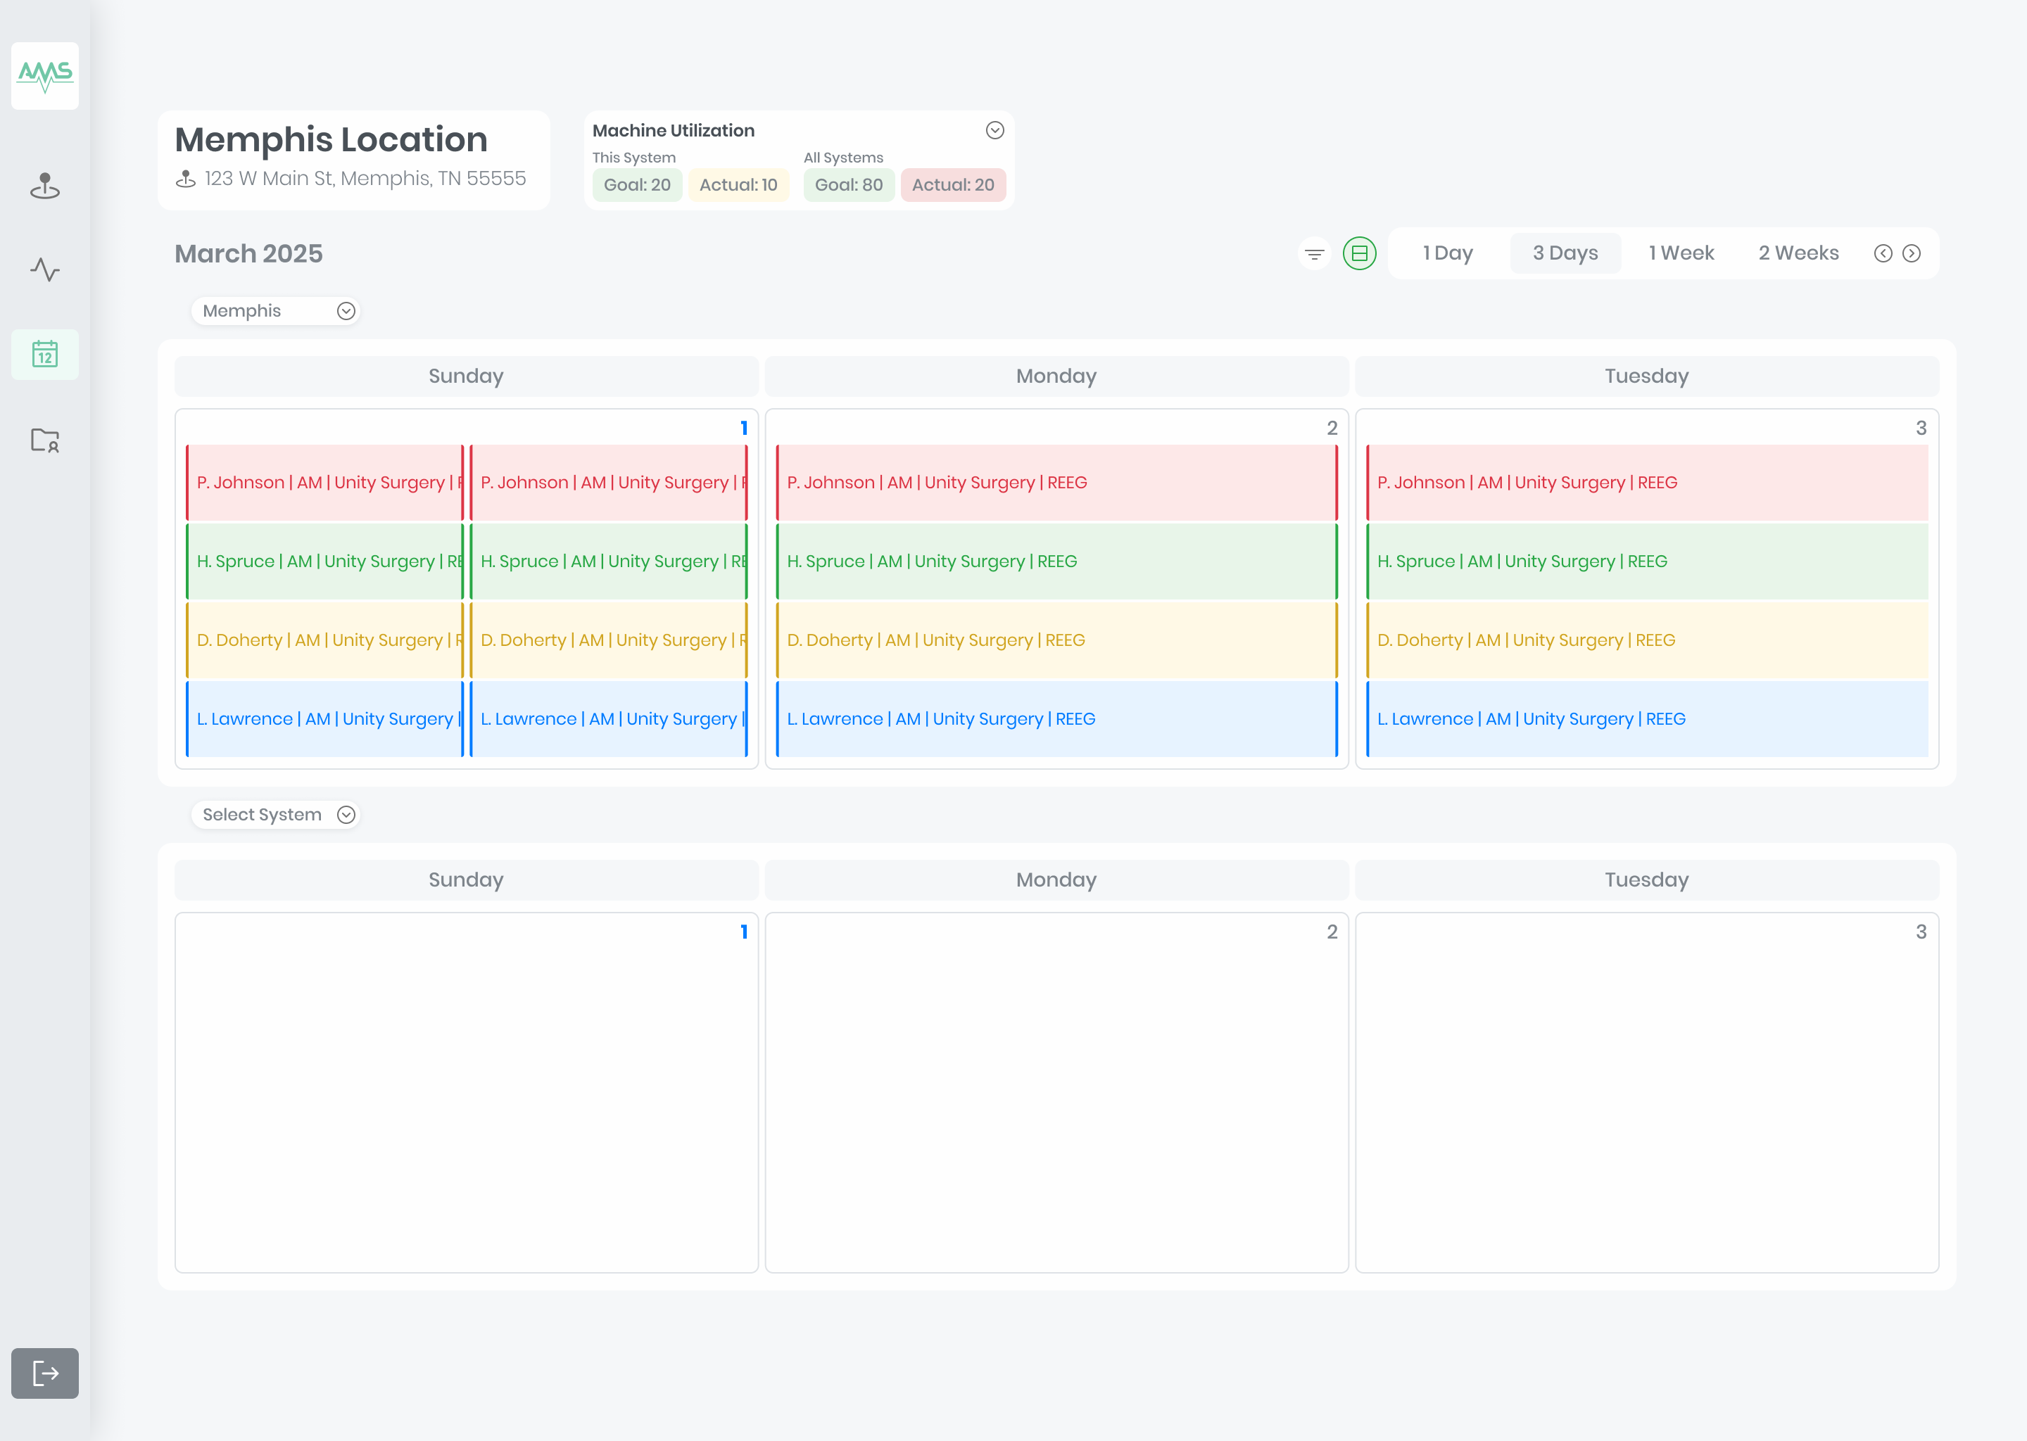
Task: Collapse the Machine Utilization panel
Action: click(x=994, y=130)
